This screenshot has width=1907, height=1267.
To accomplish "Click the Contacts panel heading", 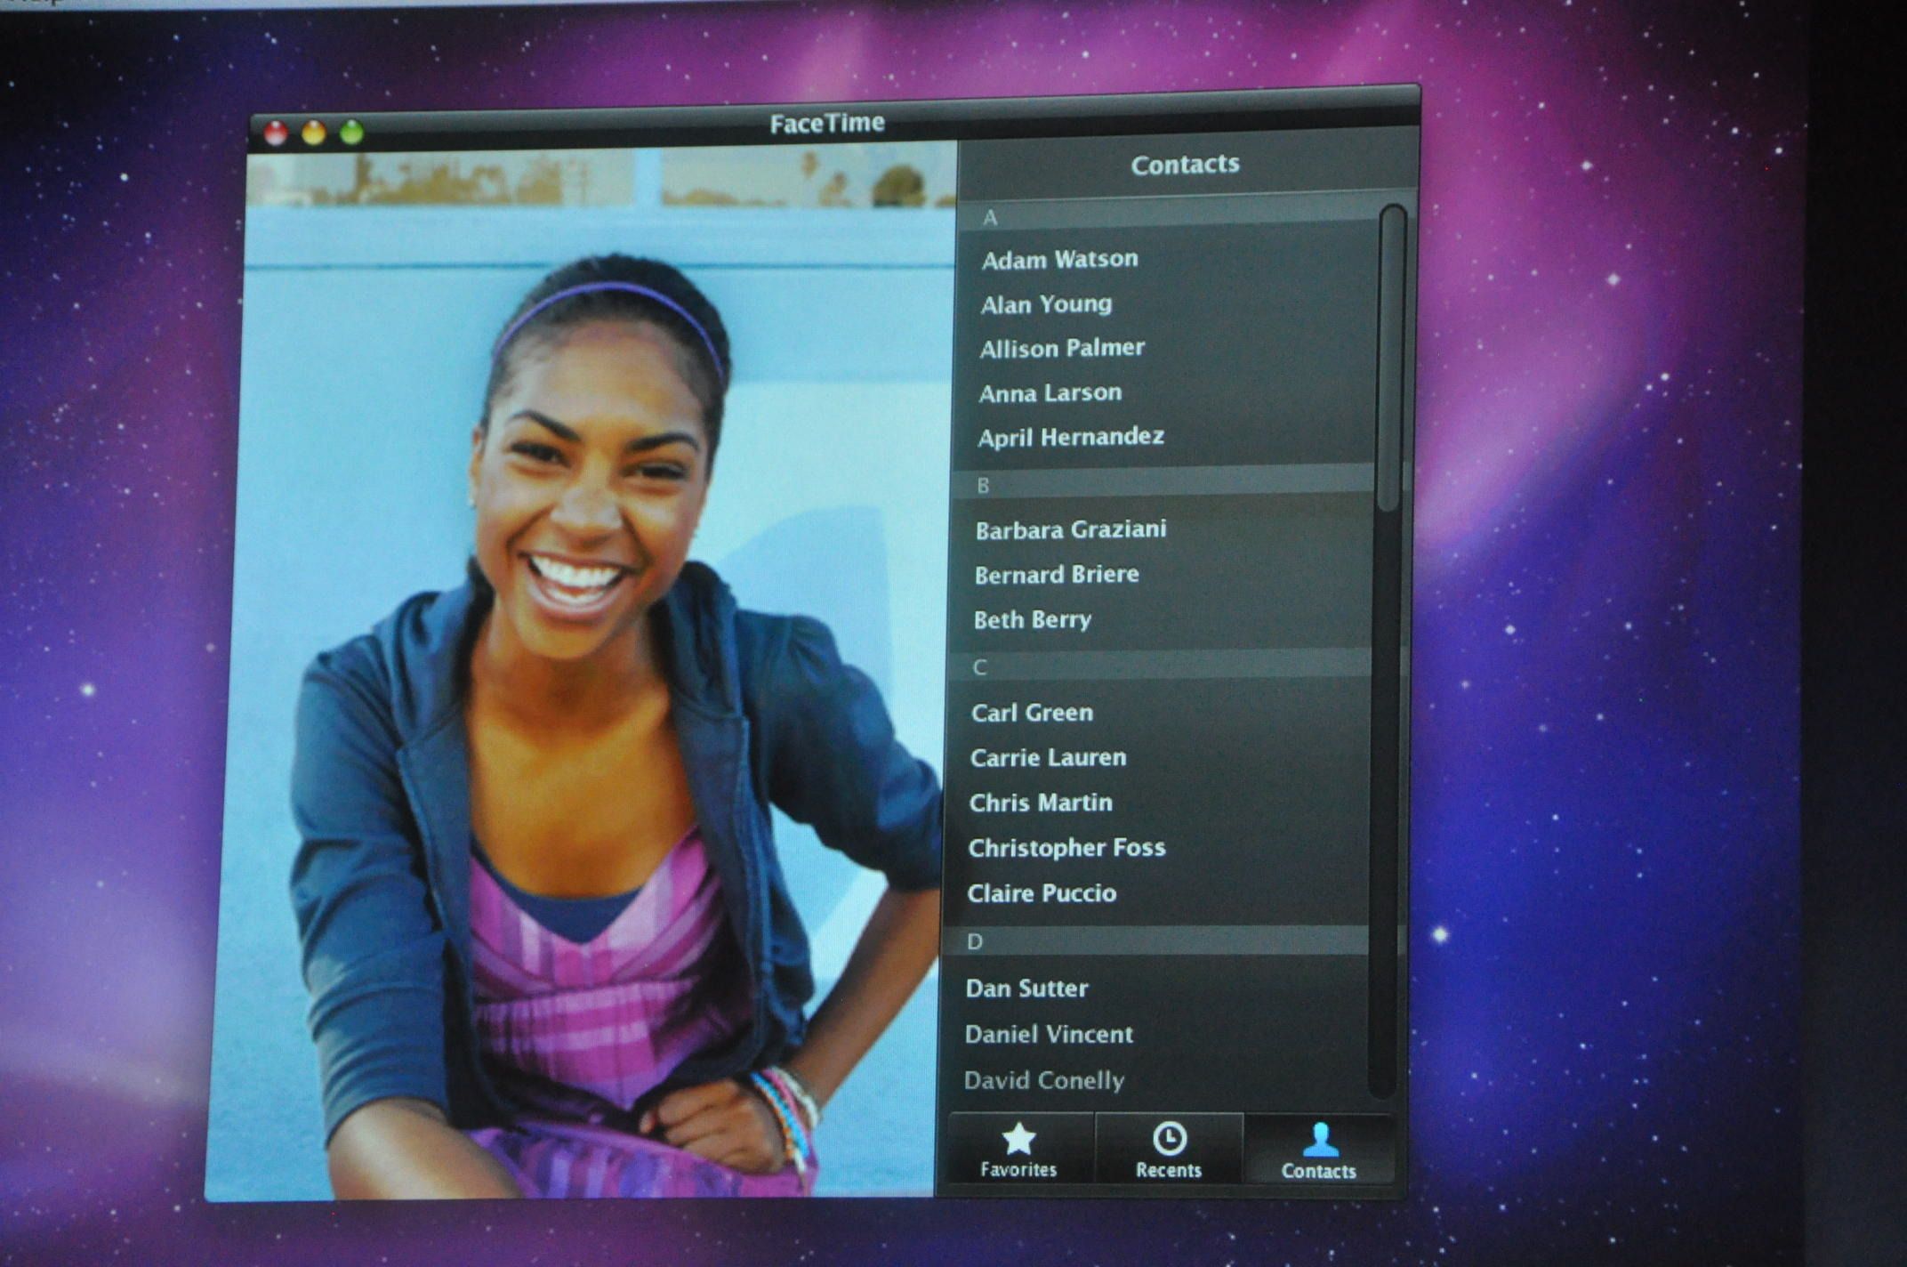I will pos(1186,165).
